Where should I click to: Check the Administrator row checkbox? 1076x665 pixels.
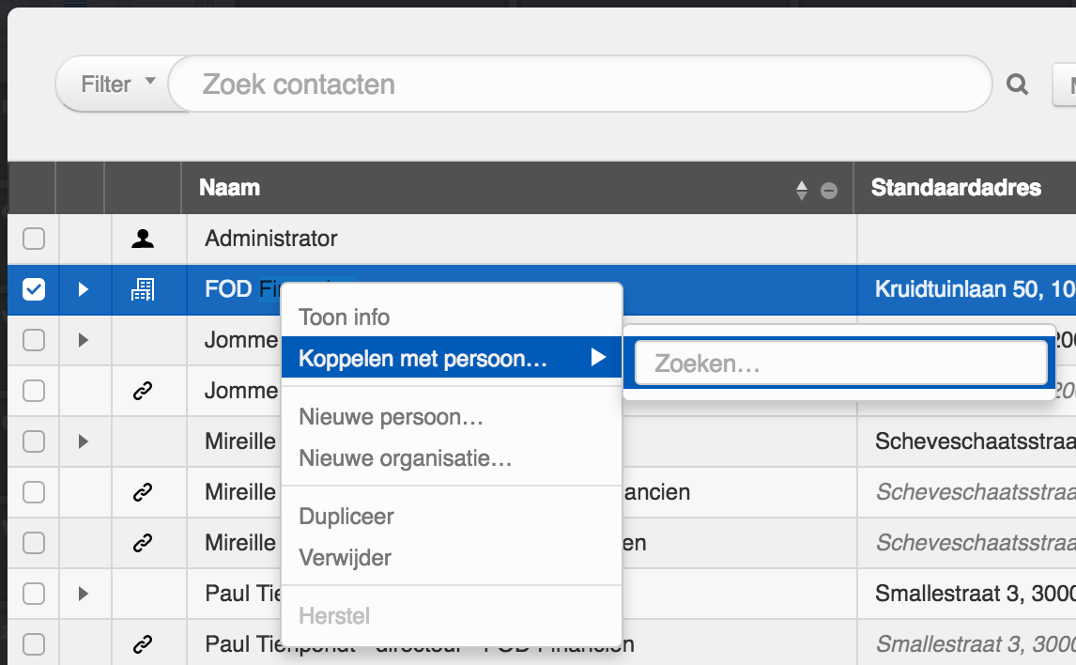click(34, 239)
